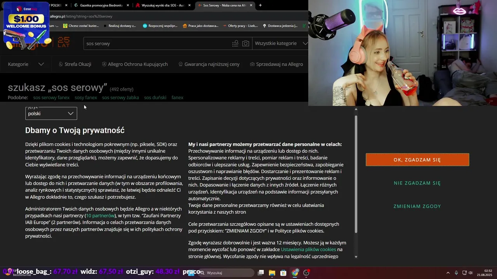Image resolution: width=497 pixels, height=279 pixels.
Task: Click the volume speaker icon in tray
Action: pos(471,273)
